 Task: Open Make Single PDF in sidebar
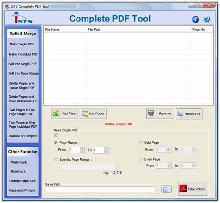pyautogui.click(x=22, y=44)
